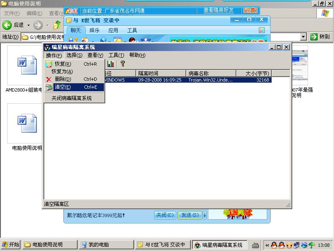Open the 文件(F) menu in Explorer window

click(x=12, y=13)
